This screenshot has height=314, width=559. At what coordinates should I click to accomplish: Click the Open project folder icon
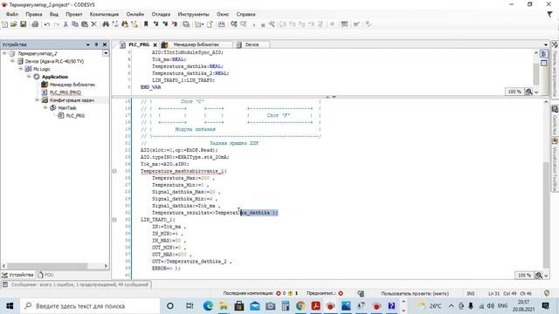[14, 24]
